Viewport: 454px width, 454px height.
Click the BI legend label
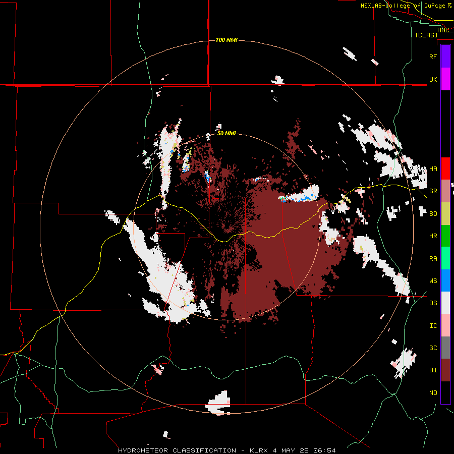[433, 370]
